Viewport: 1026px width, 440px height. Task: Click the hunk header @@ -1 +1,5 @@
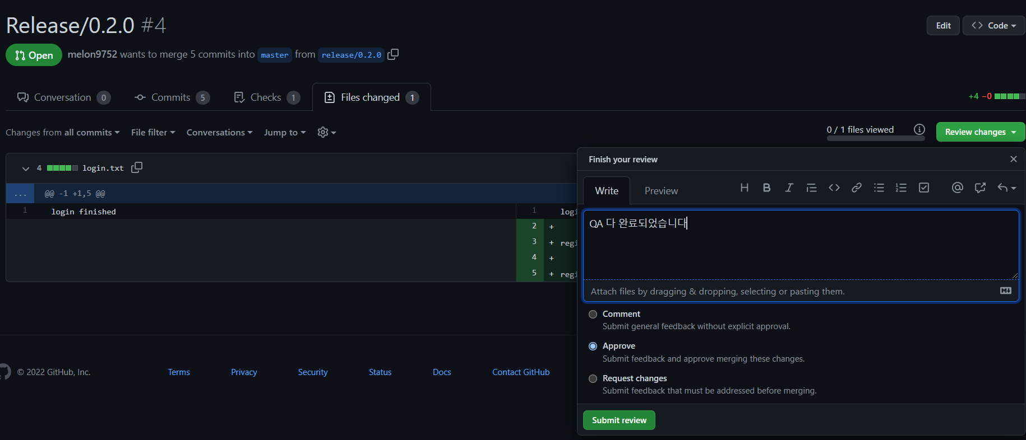click(75, 194)
